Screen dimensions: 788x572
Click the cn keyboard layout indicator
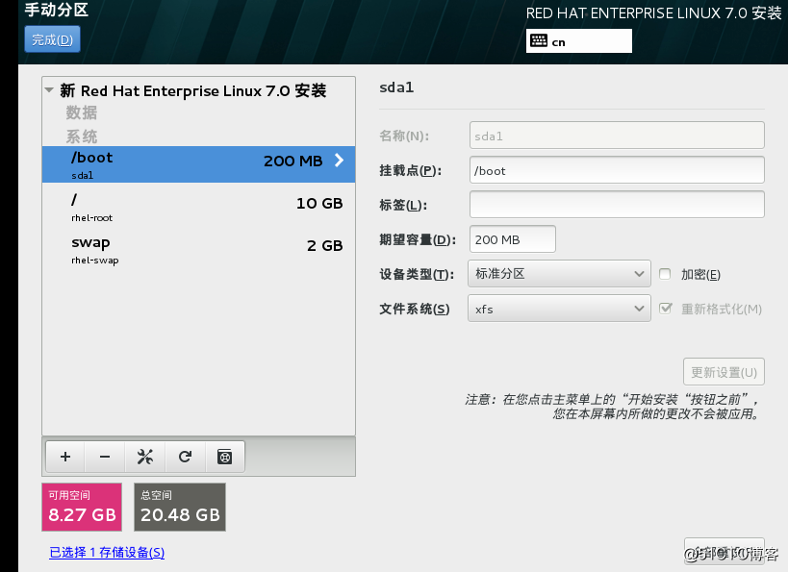tap(579, 40)
